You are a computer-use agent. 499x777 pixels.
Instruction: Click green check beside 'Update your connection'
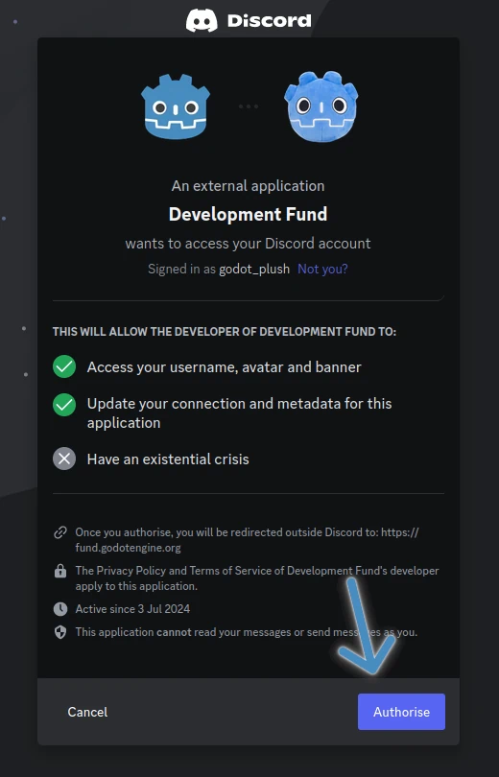[x=64, y=405]
